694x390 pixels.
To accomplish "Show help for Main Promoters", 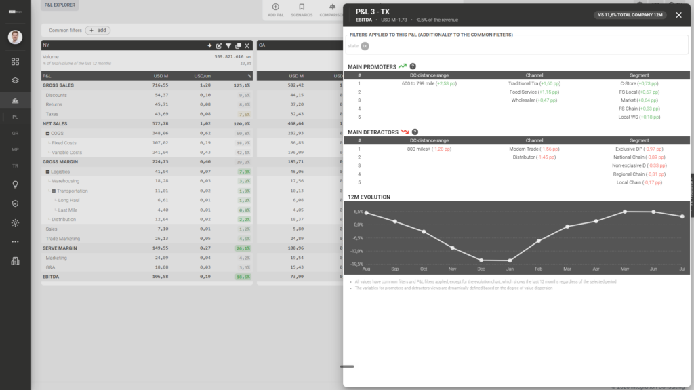I will pos(413,66).
